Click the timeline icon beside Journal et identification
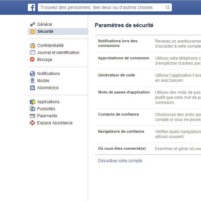 (x=32, y=53)
